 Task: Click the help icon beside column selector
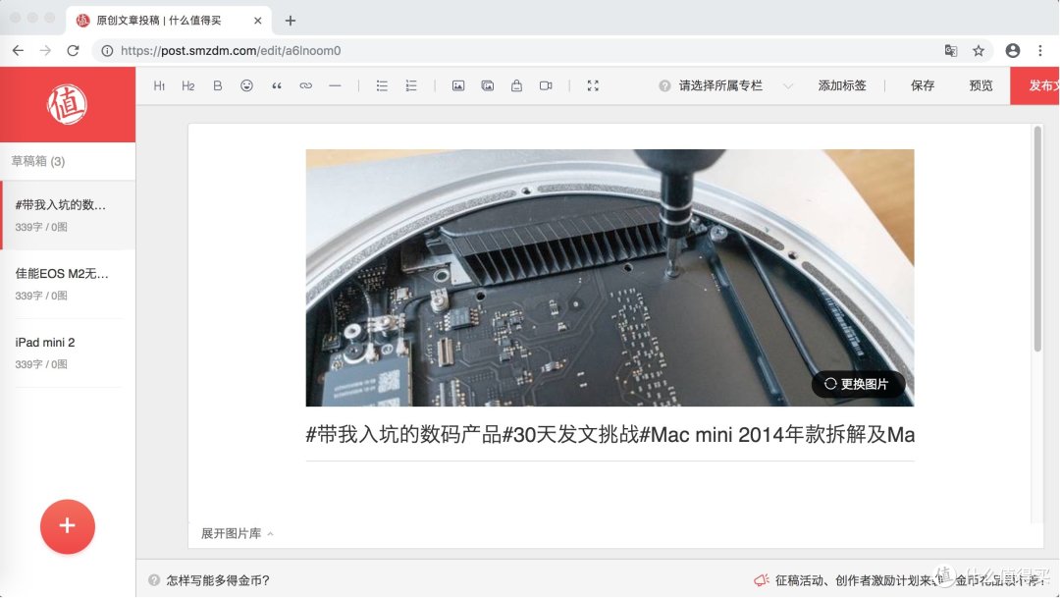(x=665, y=85)
